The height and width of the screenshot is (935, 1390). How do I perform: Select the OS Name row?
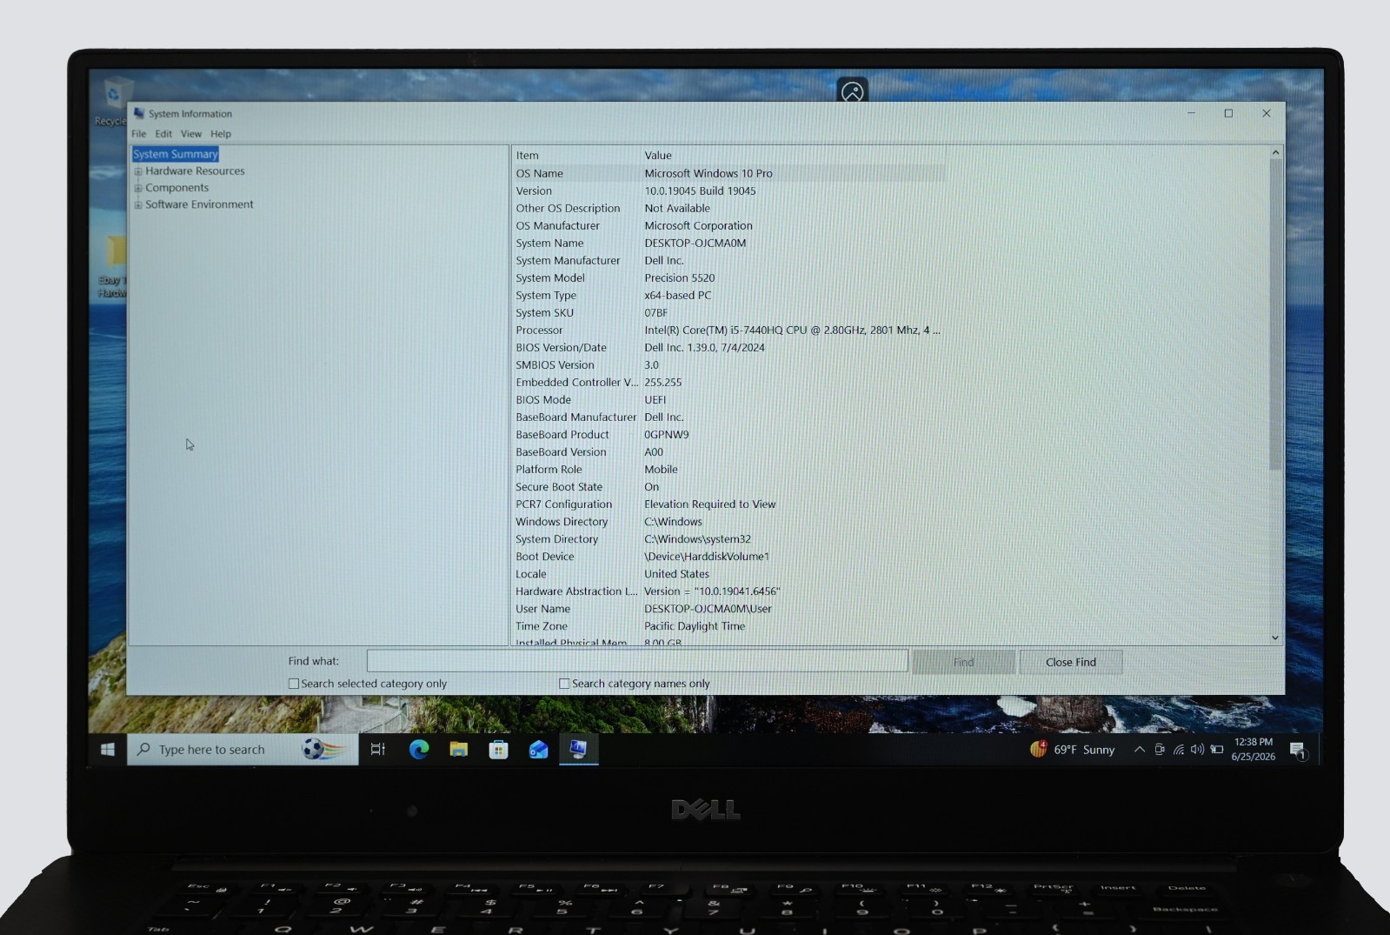tap(729, 173)
